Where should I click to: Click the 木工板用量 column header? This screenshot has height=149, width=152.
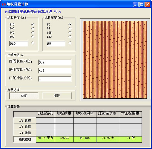pyautogui.click(x=130, y=114)
